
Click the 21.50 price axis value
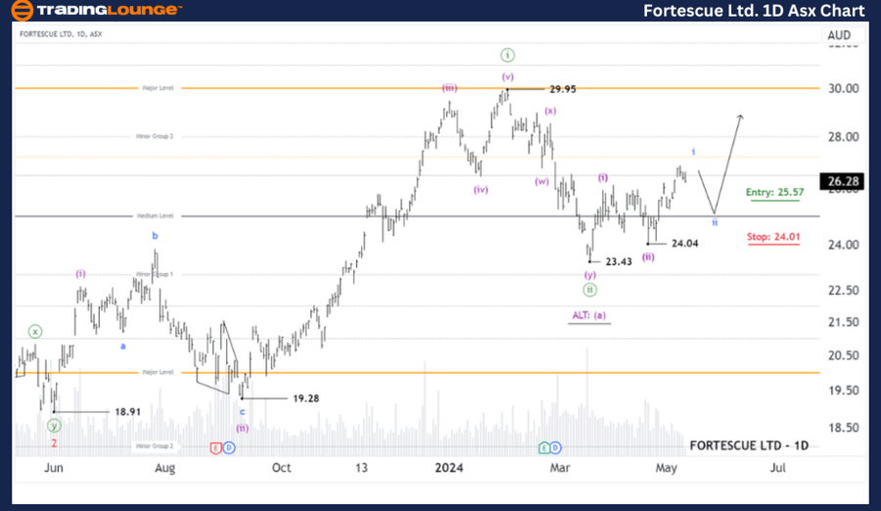pyautogui.click(x=844, y=322)
